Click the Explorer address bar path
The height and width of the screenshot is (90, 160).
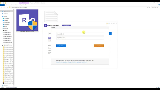pos(19,7)
